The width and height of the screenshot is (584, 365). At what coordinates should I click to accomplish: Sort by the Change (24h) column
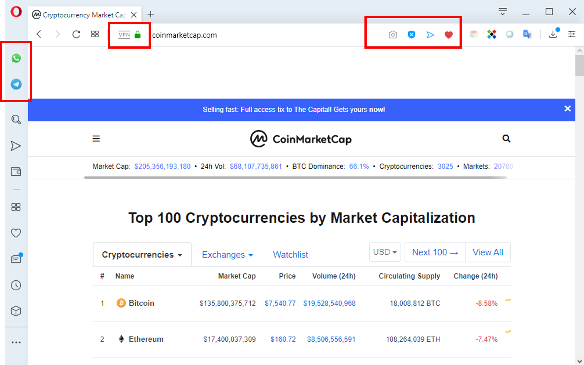coord(476,276)
